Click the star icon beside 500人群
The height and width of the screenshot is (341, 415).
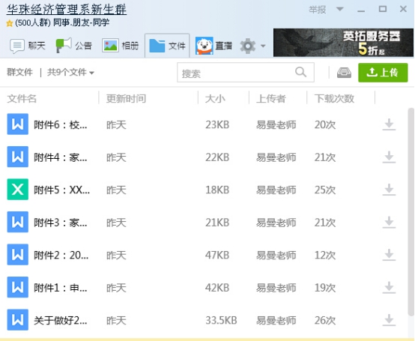[10, 23]
